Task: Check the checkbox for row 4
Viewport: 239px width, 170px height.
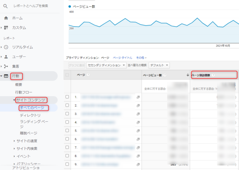Action: pyautogui.click(x=67, y=122)
